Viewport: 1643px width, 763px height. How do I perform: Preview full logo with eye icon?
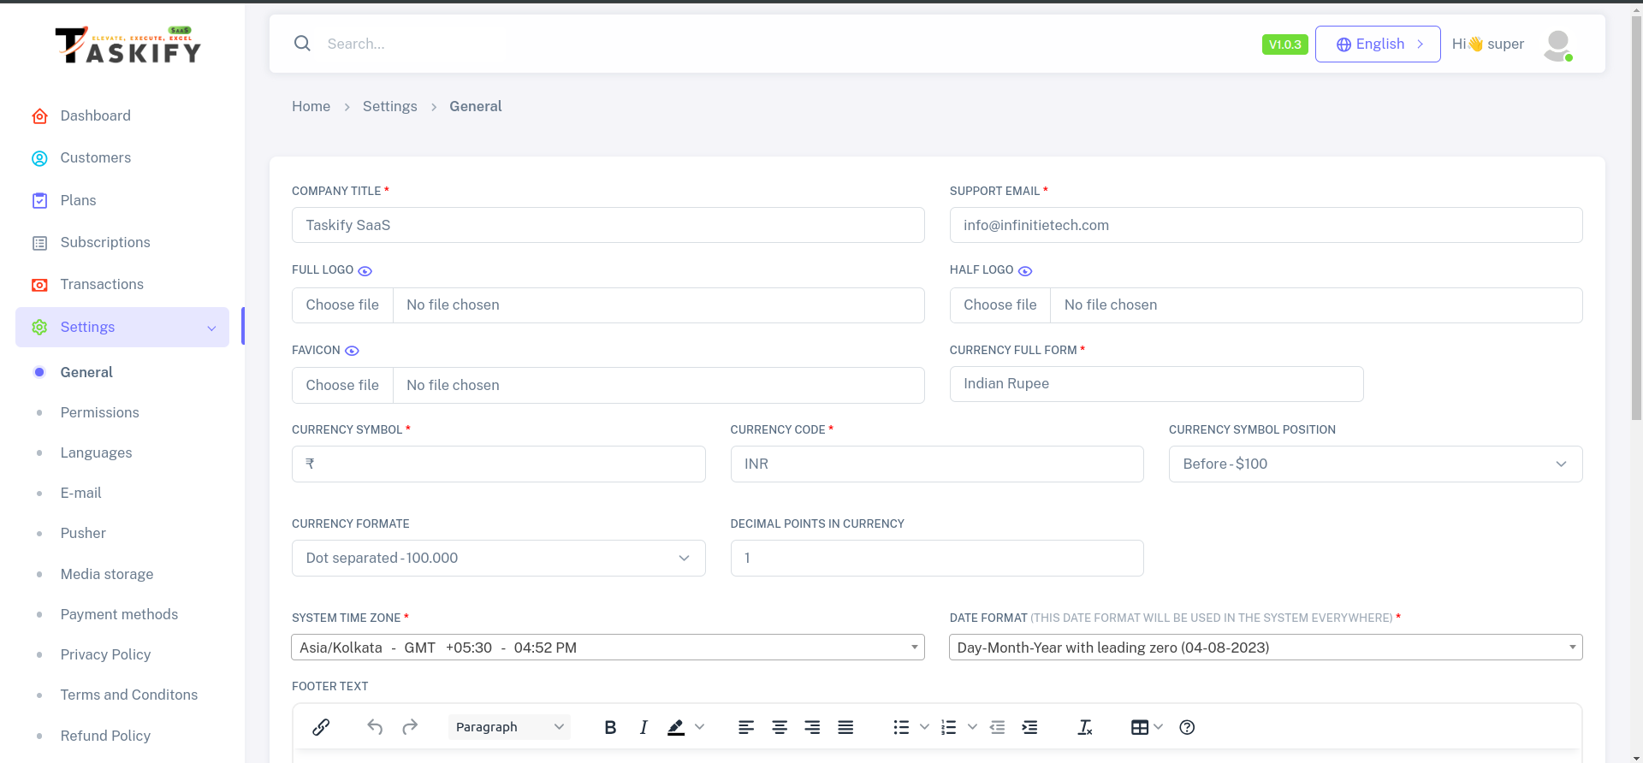click(x=365, y=271)
